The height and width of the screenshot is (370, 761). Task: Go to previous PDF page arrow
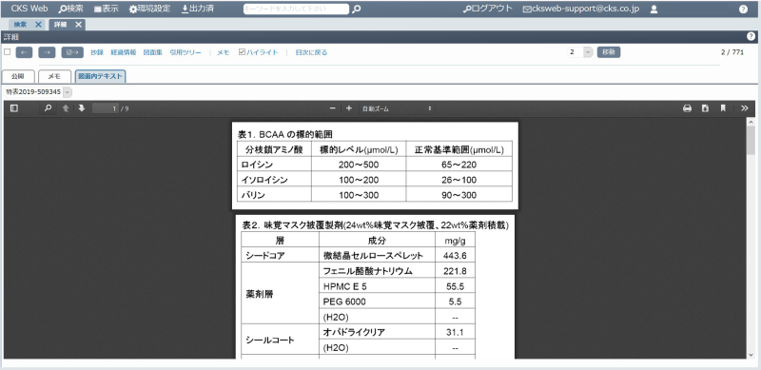pyautogui.click(x=65, y=108)
